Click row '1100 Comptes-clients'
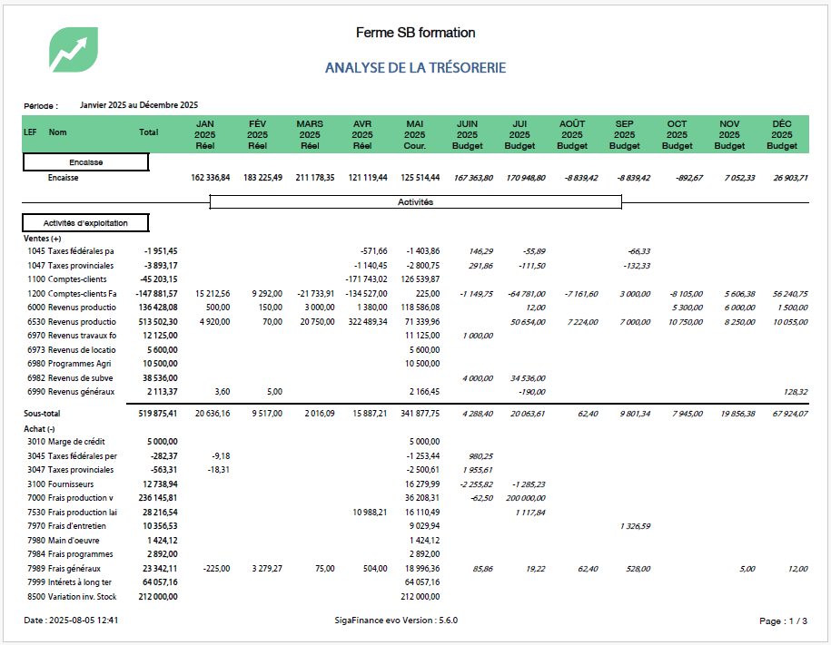This screenshot has width=831, height=645. [x=416, y=279]
